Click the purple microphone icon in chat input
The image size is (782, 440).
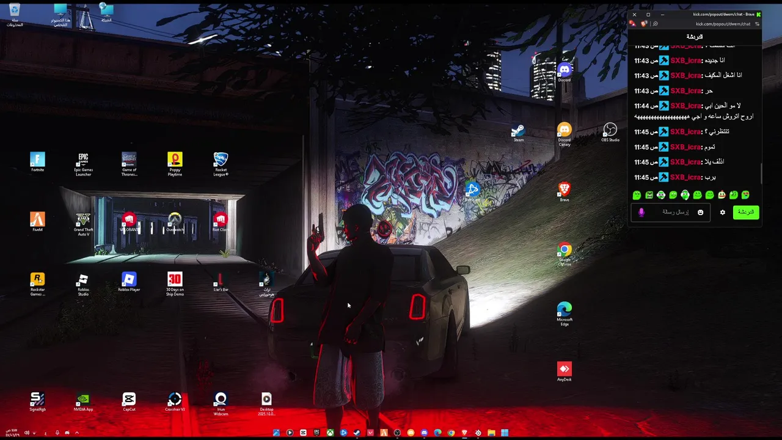641,212
